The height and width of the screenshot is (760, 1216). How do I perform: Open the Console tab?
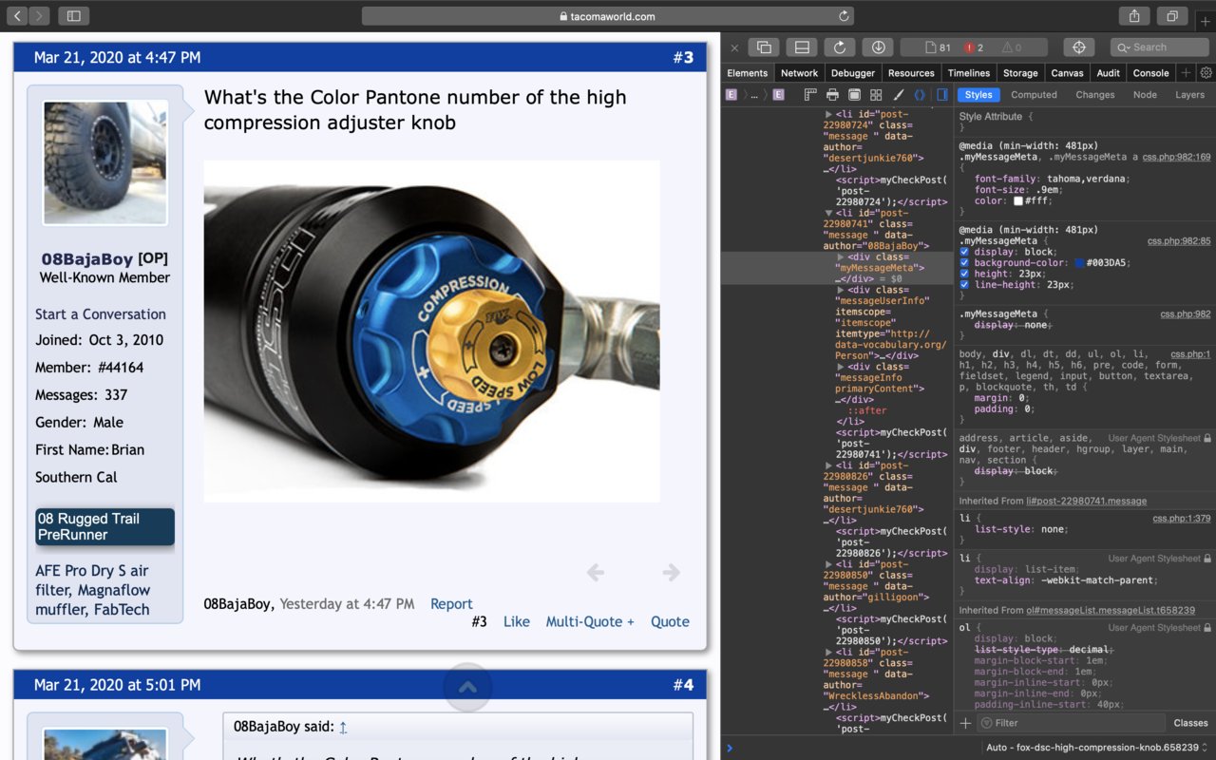(1150, 73)
